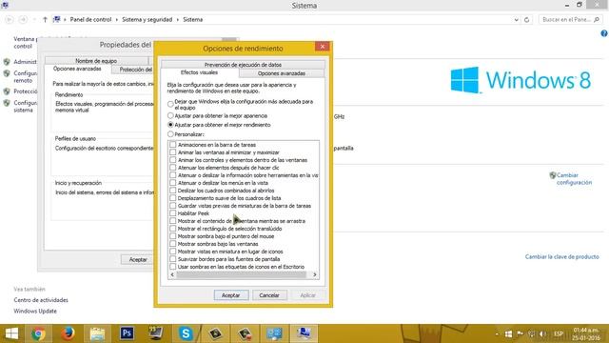The height and width of the screenshot is (343, 609).
Task: Expand breadcrumb arrow after Panel de control
Action: pos(116,19)
